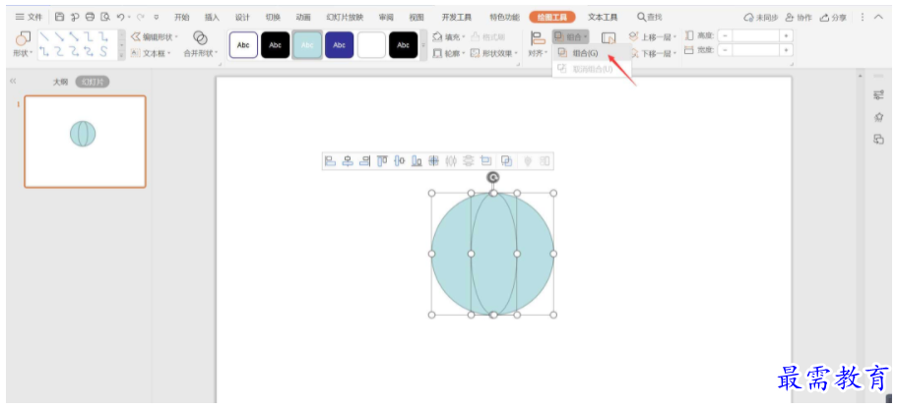897x409 pixels.
Task: Click the 高度 height input field
Action: pos(756,36)
